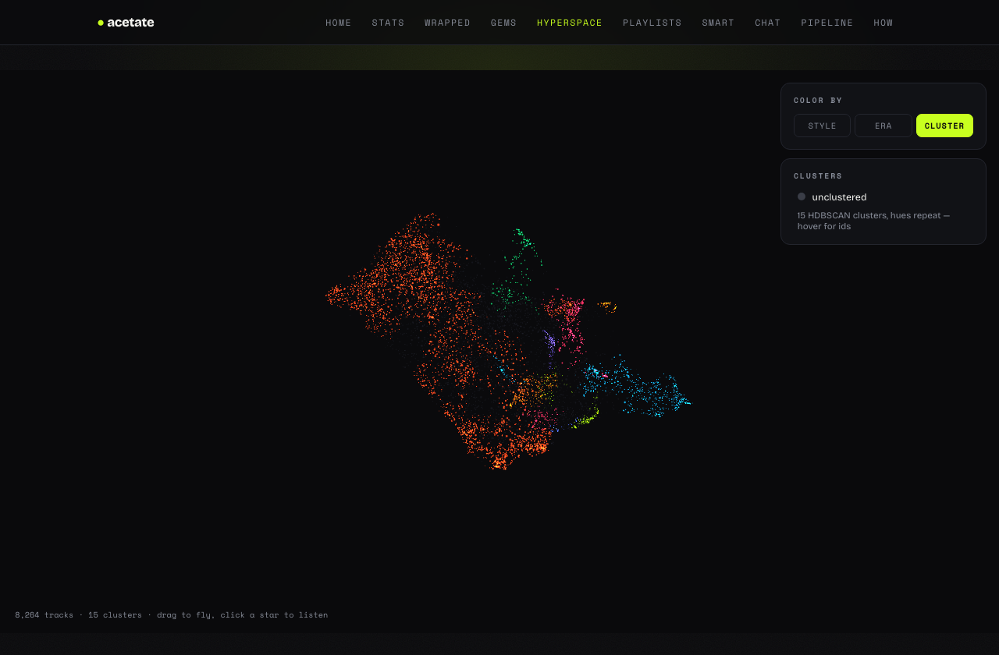
Task: Switch coloring to Era
Action: 883,126
